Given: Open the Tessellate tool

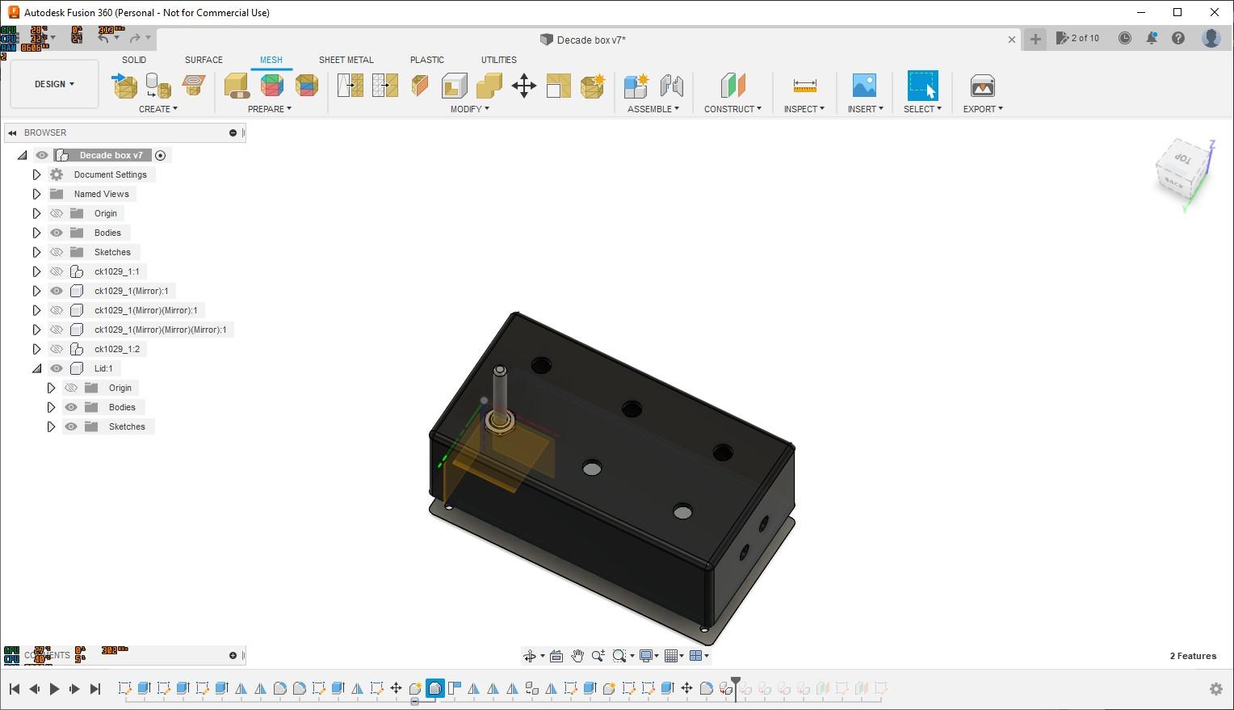Looking at the screenshot, I should [x=158, y=86].
